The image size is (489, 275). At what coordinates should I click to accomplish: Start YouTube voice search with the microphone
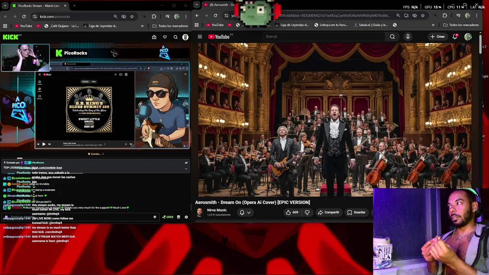click(408, 37)
